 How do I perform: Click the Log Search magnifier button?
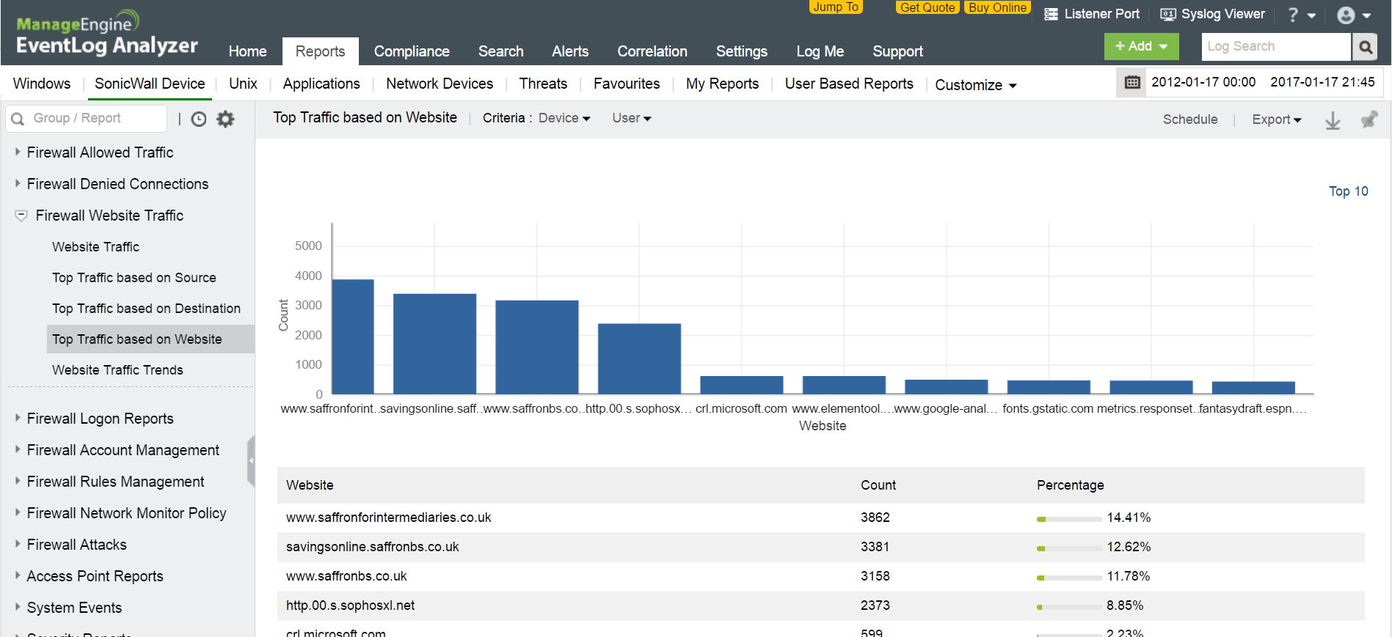click(1365, 47)
